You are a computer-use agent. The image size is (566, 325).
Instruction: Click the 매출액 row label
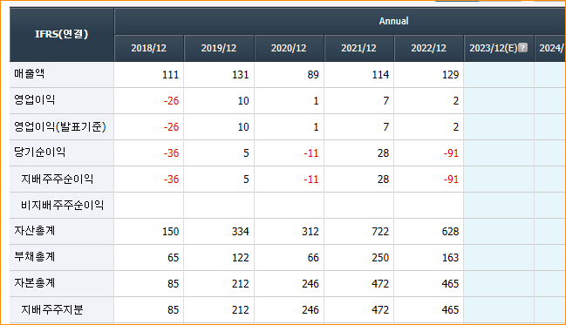pyautogui.click(x=30, y=74)
